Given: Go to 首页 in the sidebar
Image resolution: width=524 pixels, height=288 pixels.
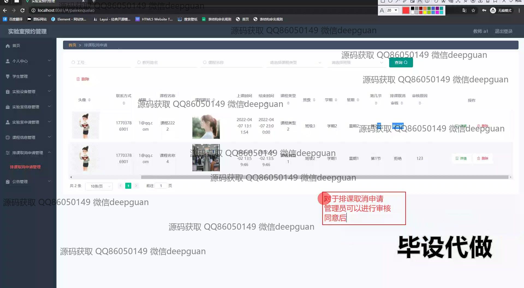Looking at the screenshot, I should click(28, 46).
